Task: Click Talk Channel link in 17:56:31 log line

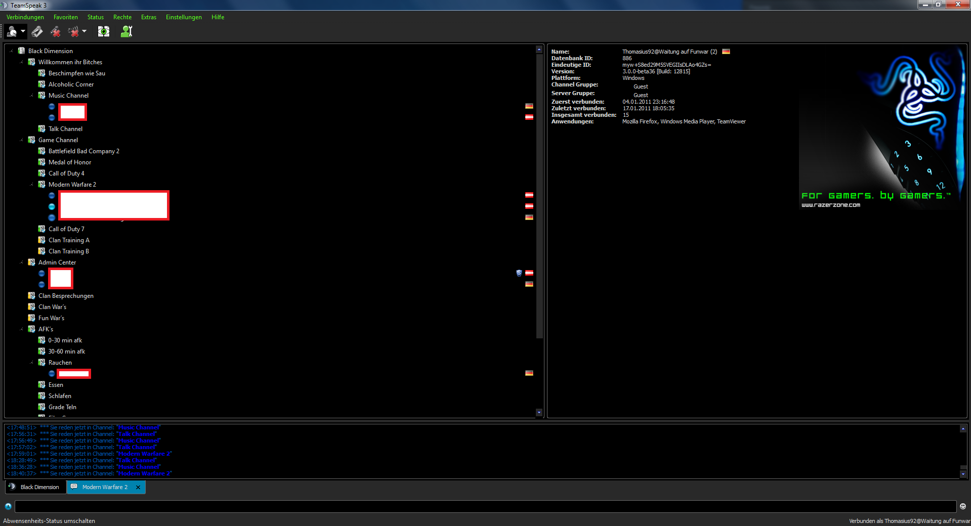Action: coord(137,434)
